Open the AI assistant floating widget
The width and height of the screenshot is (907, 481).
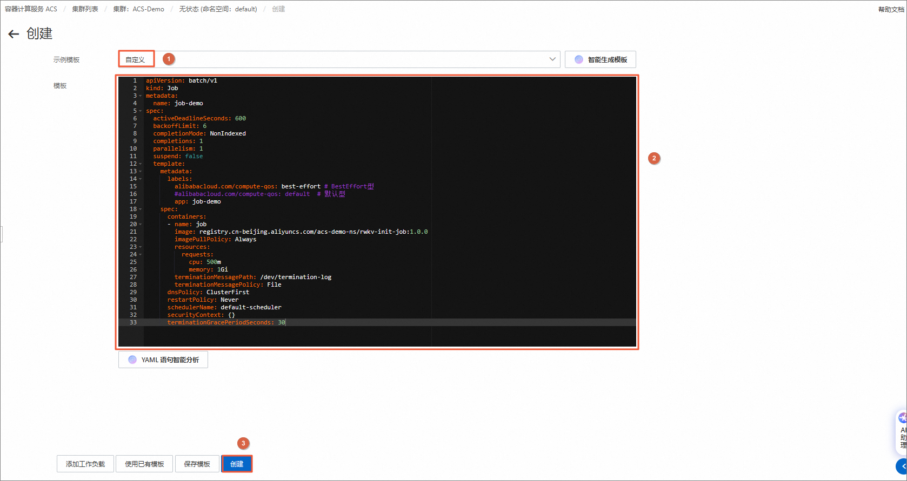click(902, 433)
